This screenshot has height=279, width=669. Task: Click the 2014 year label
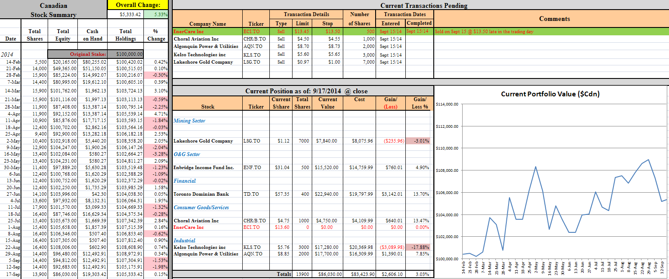click(x=7, y=54)
